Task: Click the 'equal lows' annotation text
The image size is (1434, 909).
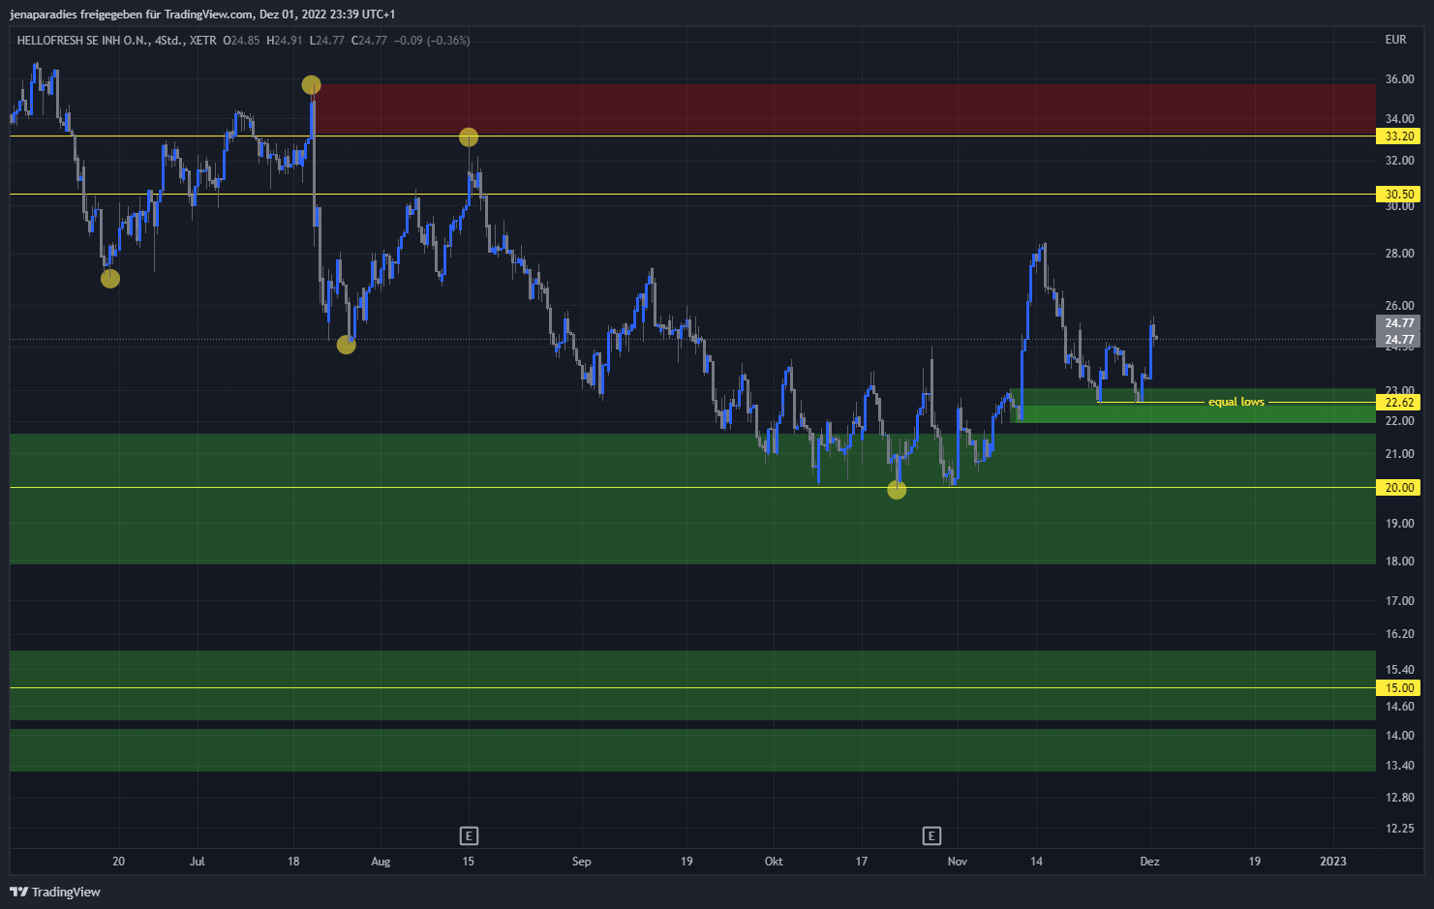Action: coord(1236,402)
